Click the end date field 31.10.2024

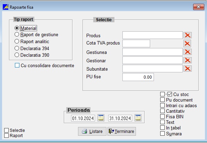(x=120, y=118)
